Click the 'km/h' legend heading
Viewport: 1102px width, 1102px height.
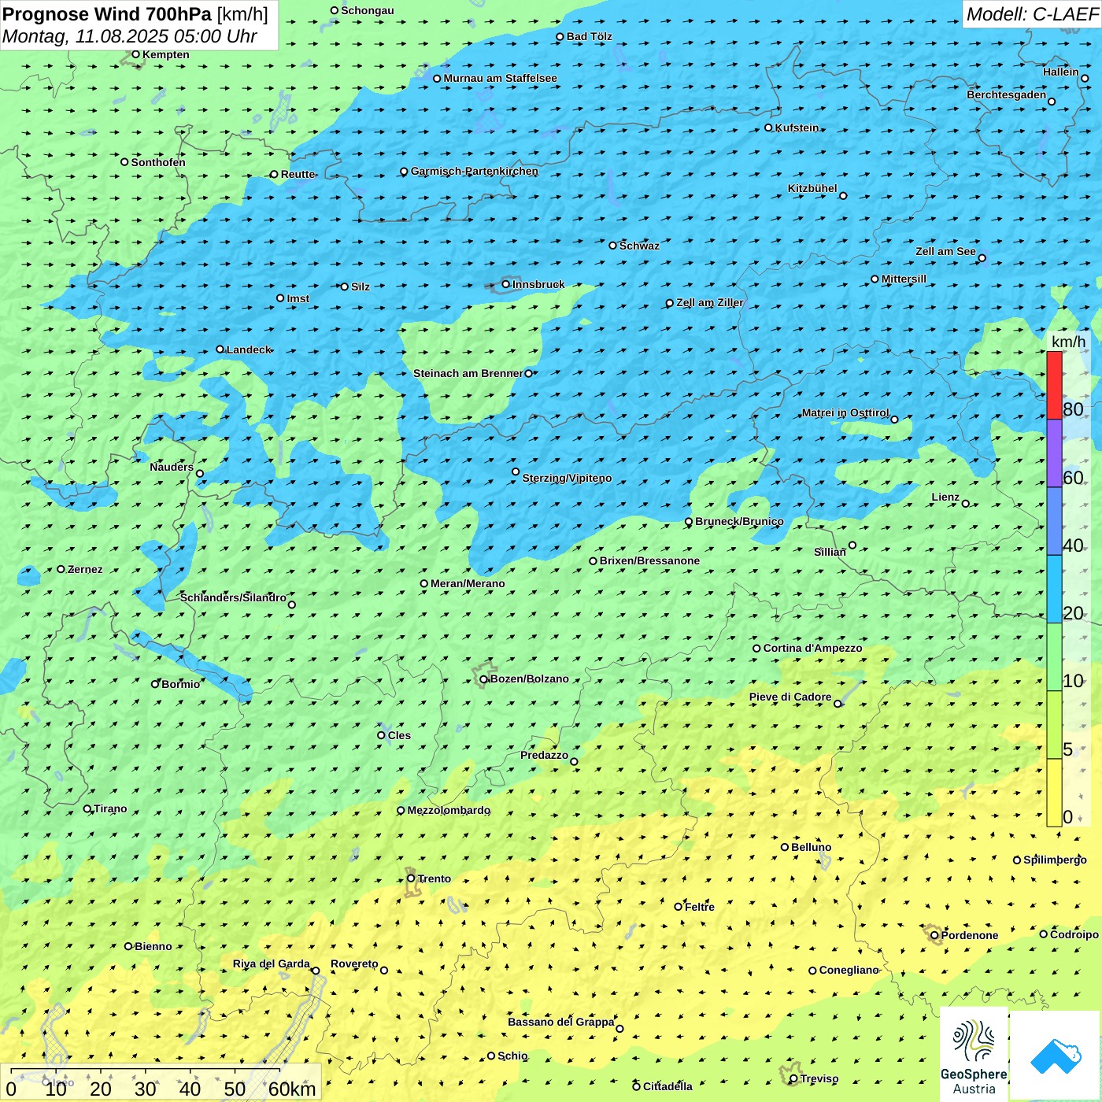click(1068, 342)
